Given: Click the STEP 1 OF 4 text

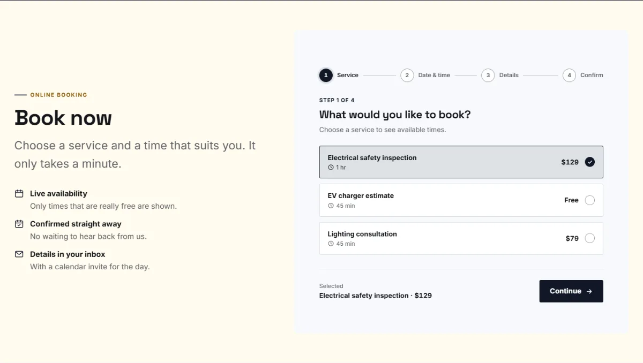Looking at the screenshot, I should pos(337,100).
